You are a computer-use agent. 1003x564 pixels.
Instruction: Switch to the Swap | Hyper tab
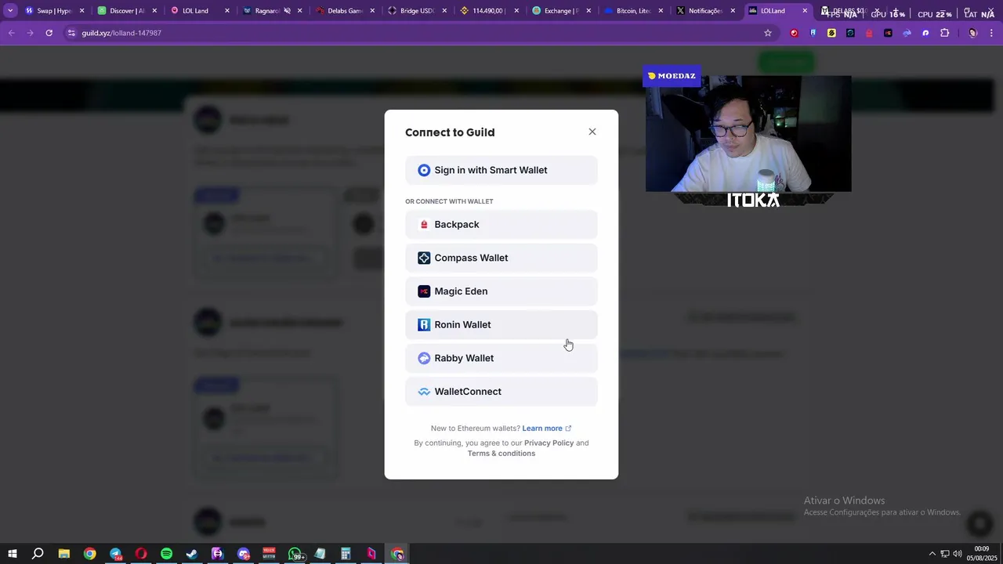(x=53, y=11)
